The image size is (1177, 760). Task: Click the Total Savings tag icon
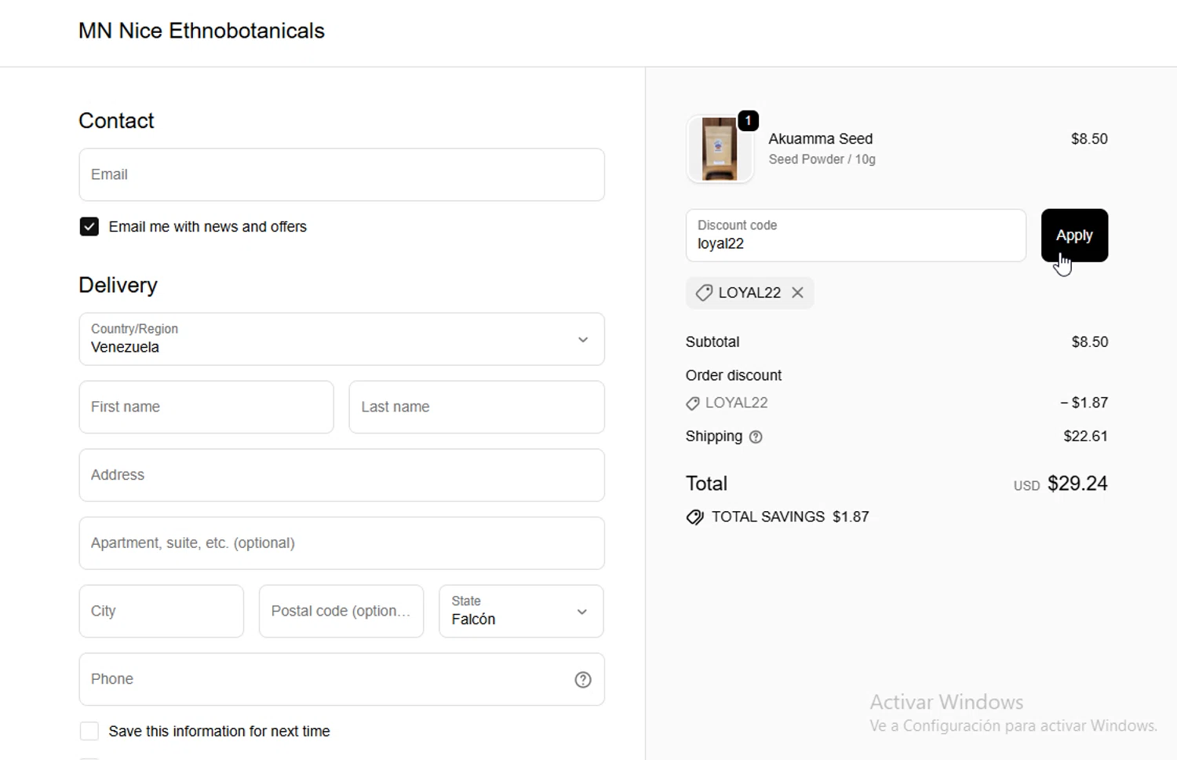(x=694, y=517)
